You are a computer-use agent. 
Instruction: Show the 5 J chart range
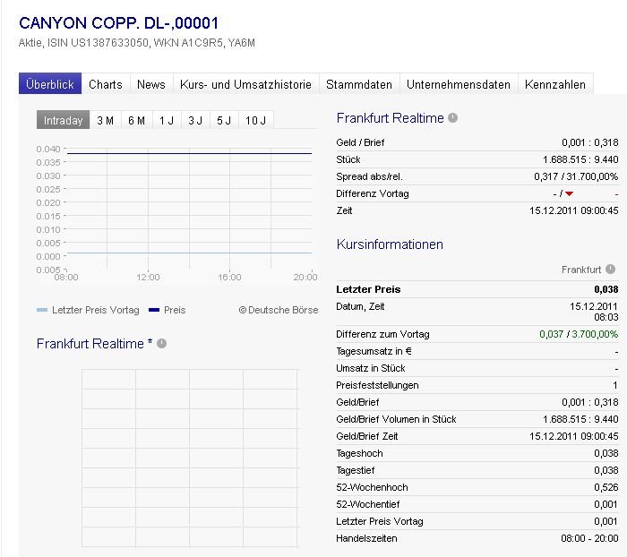tap(223, 121)
